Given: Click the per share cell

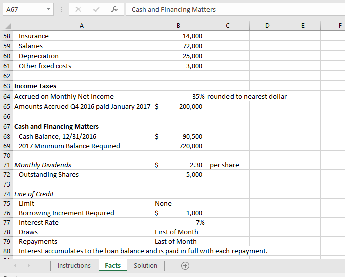Looking at the screenshot, I should 227,165.
